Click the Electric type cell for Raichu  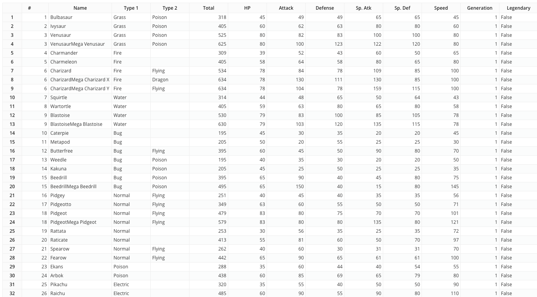121,294
